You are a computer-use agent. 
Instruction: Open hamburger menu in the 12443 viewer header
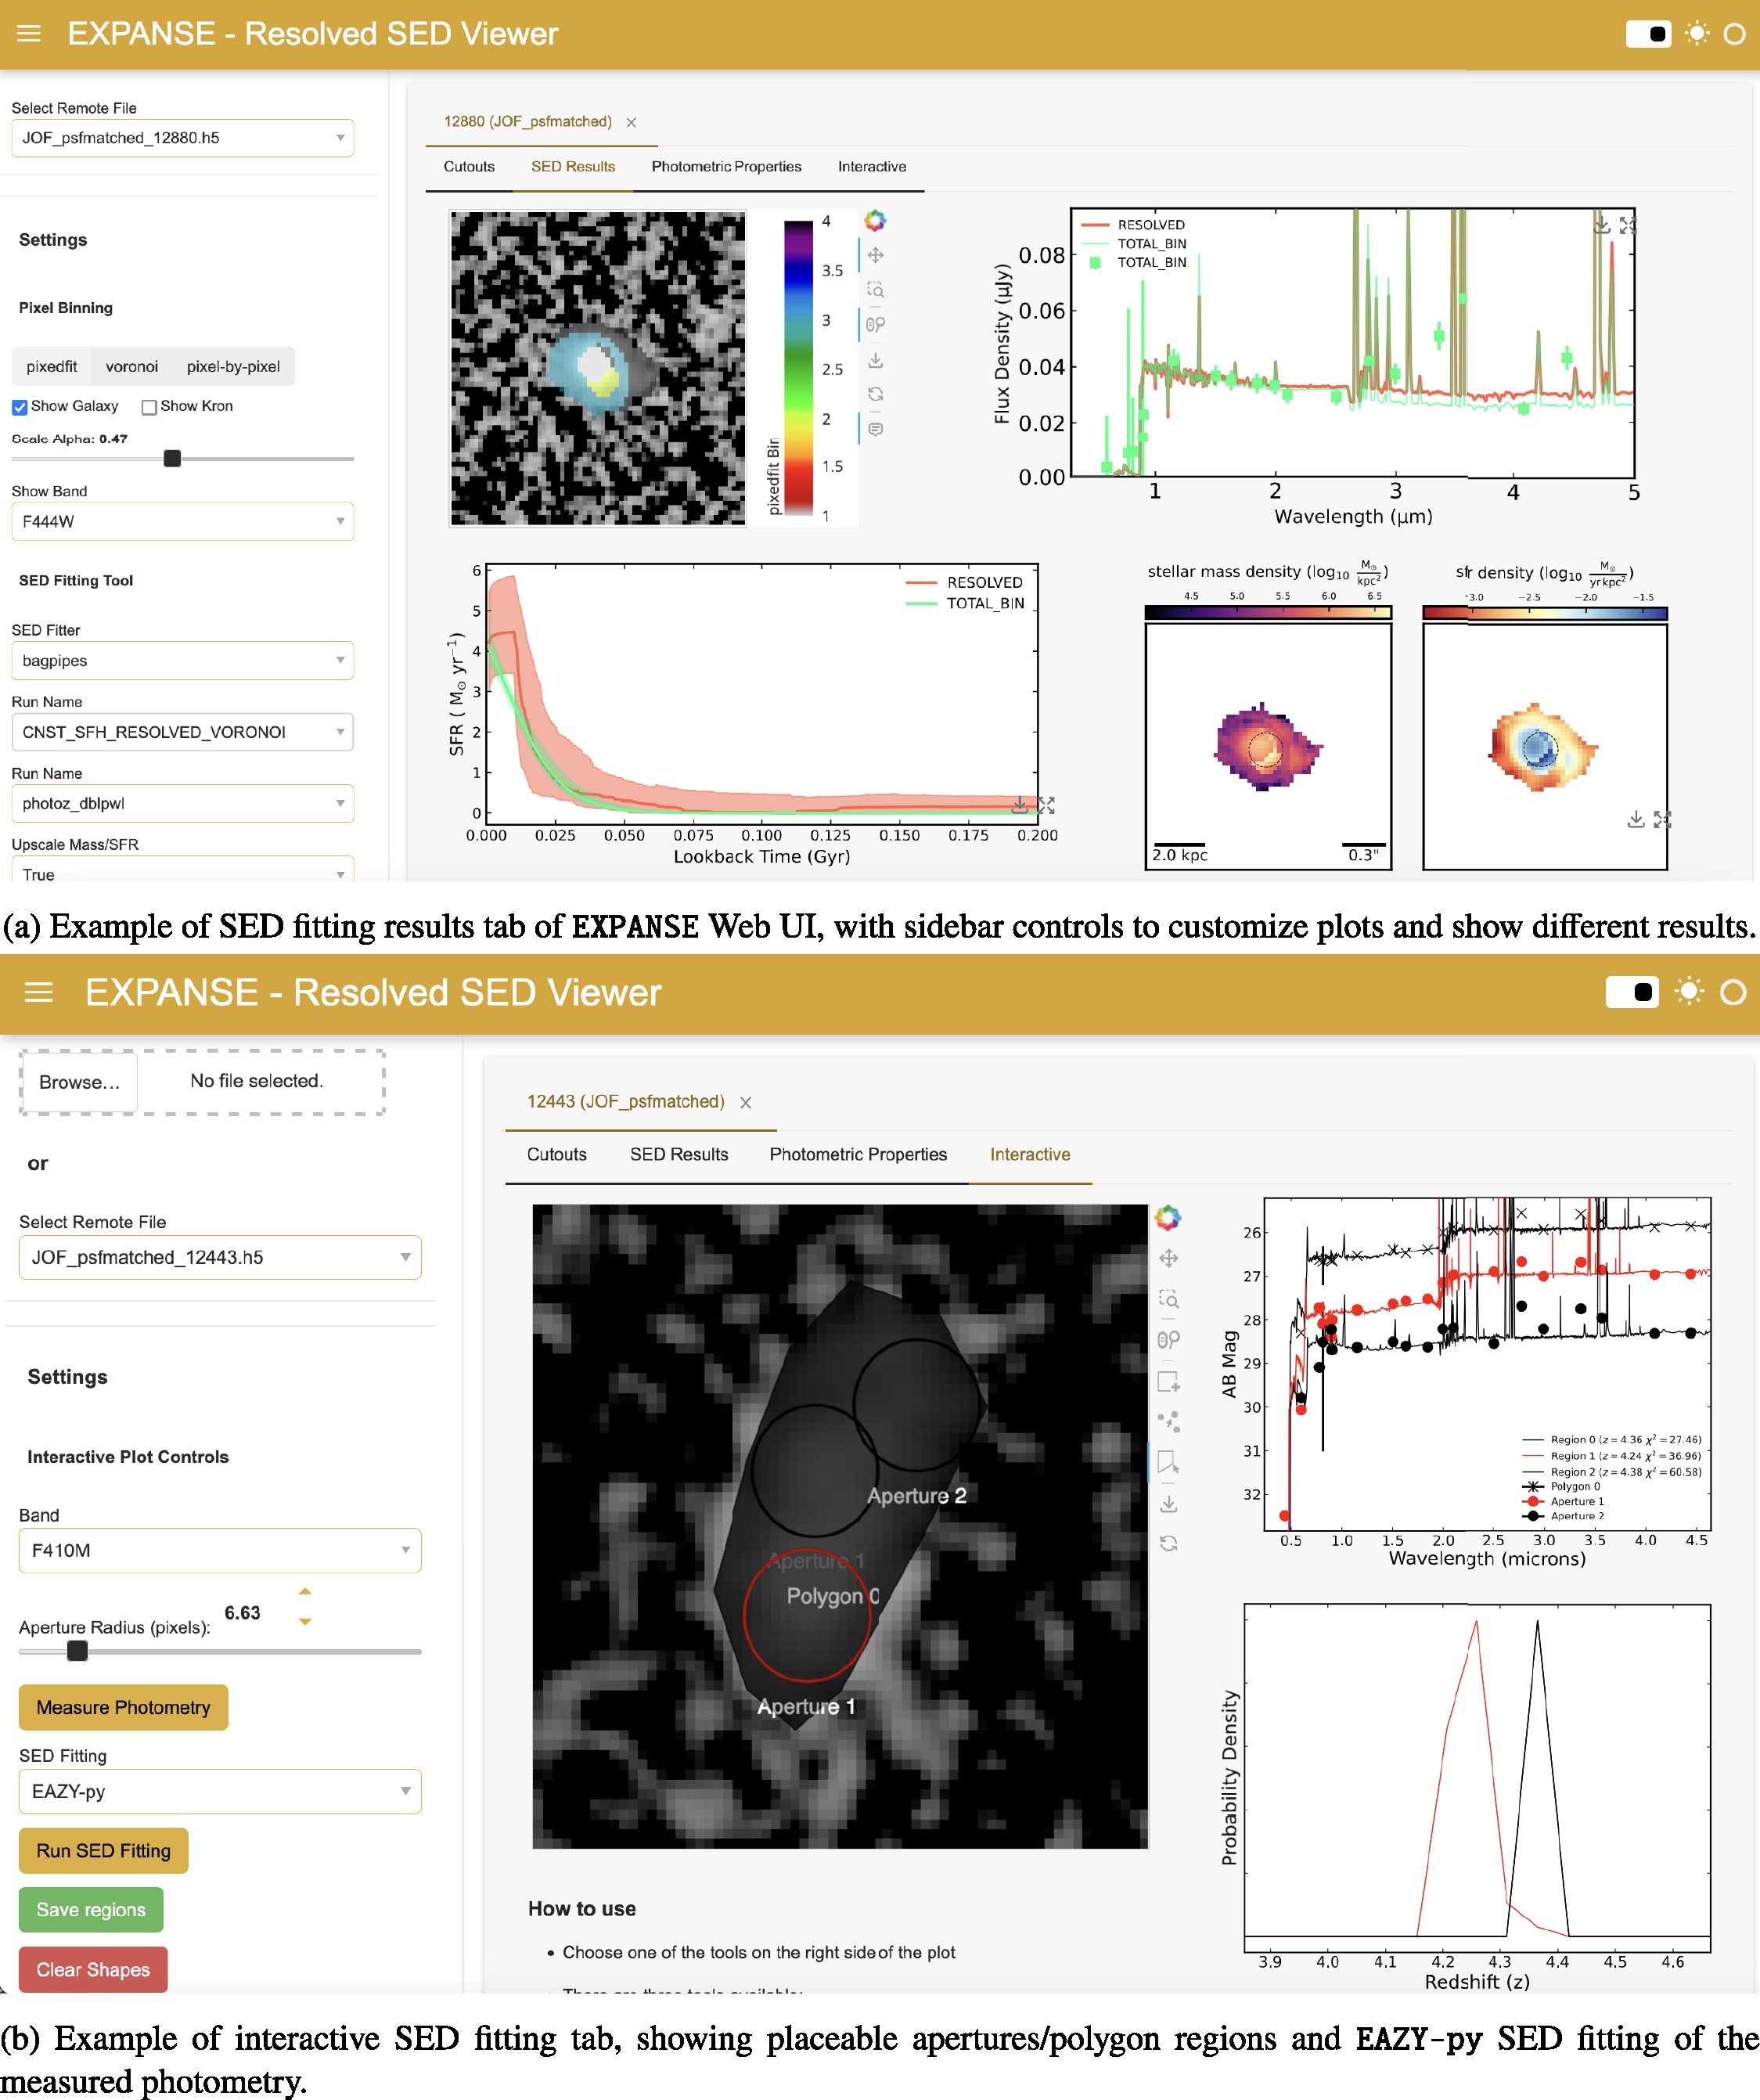(x=38, y=992)
